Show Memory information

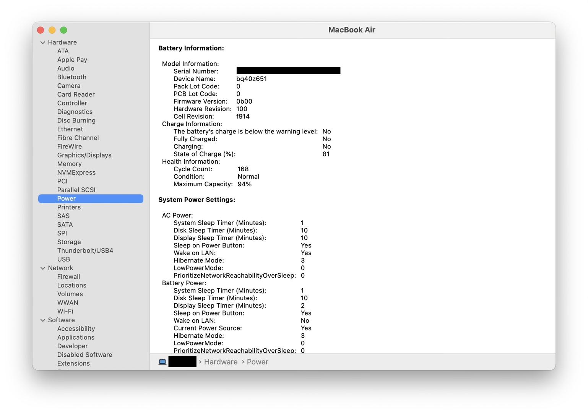coord(69,164)
